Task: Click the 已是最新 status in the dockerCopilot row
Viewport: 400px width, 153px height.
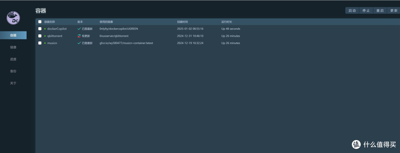Action: (87, 29)
